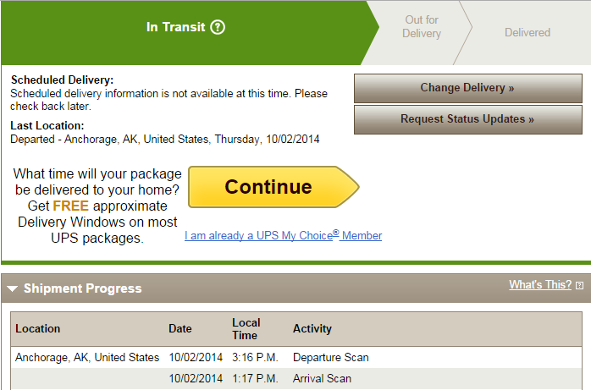
Task: Open the What's This? link
Action: [x=540, y=284]
